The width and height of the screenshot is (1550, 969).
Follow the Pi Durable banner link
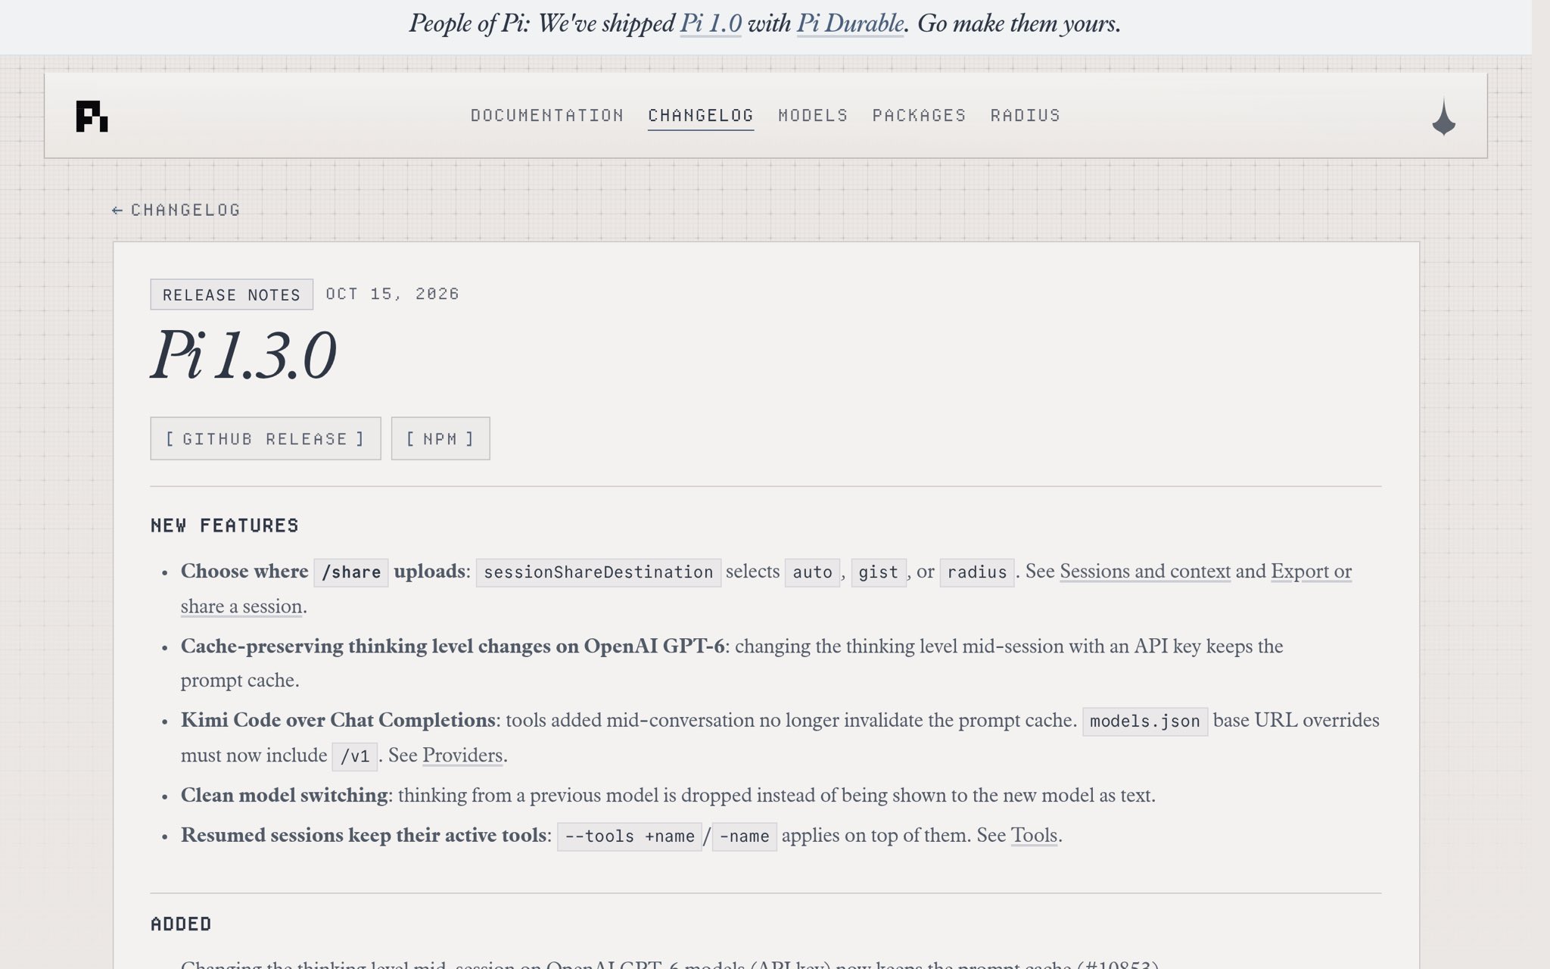pyautogui.click(x=850, y=23)
